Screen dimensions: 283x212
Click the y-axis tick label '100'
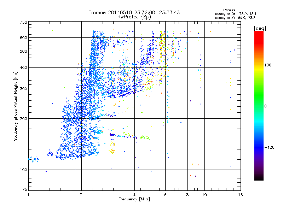click(24, 170)
